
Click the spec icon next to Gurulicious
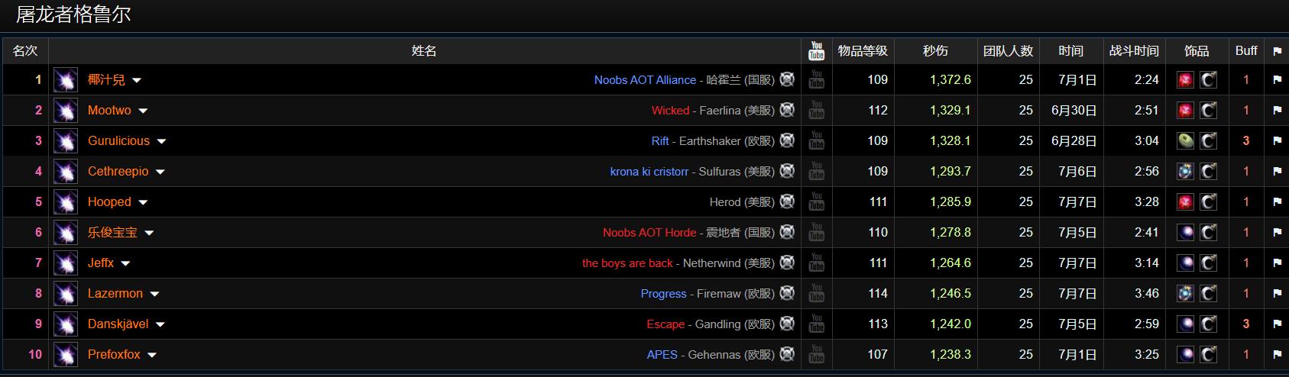(66, 141)
